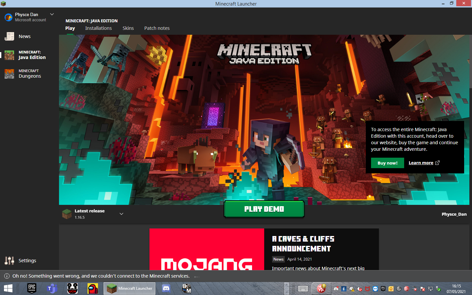Viewport: 472px width, 295px height.
Task: Expand the account dropdown chevron
Action: pyautogui.click(x=52, y=14)
